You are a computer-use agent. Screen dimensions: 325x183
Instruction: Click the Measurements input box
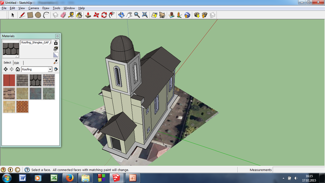point(298,170)
